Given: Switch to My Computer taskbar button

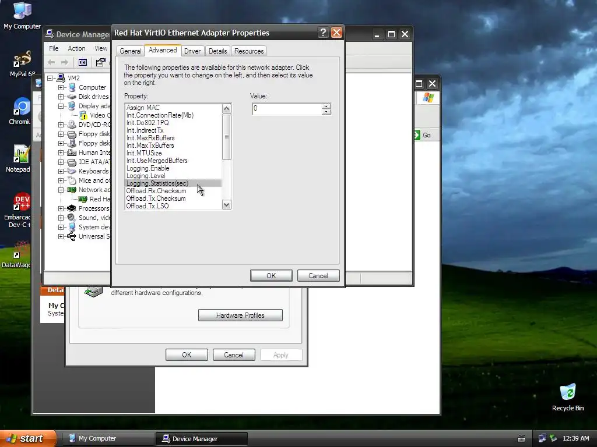Looking at the screenshot, I should point(108,439).
